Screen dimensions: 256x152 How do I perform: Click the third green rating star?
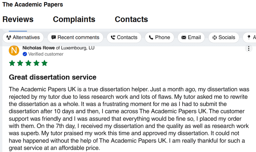(x=28, y=63)
